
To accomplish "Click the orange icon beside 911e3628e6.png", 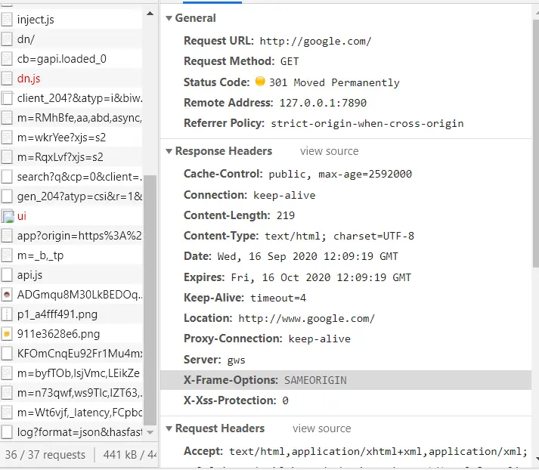I will [7, 334].
